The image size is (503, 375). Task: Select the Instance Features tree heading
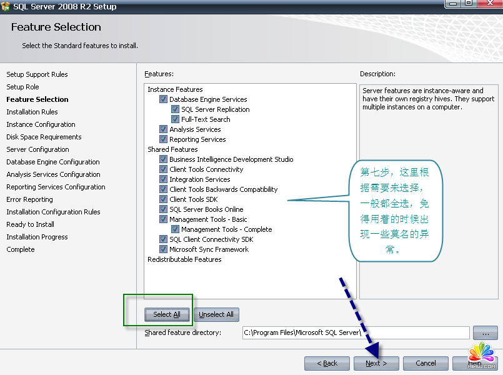pos(175,89)
